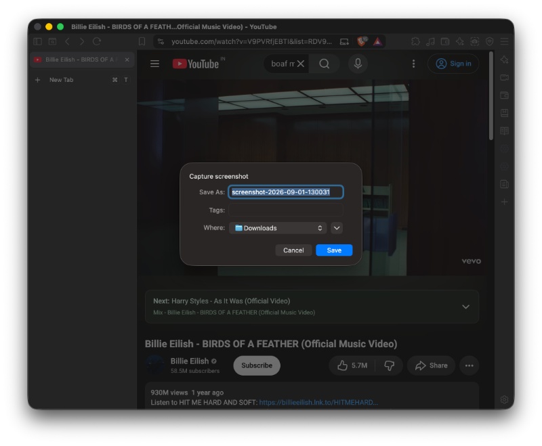Viewport: 542px width, 446px height.
Task: Open Leo AI sparkle toolbar icon
Action: pyautogui.click(x=460, y=41)
